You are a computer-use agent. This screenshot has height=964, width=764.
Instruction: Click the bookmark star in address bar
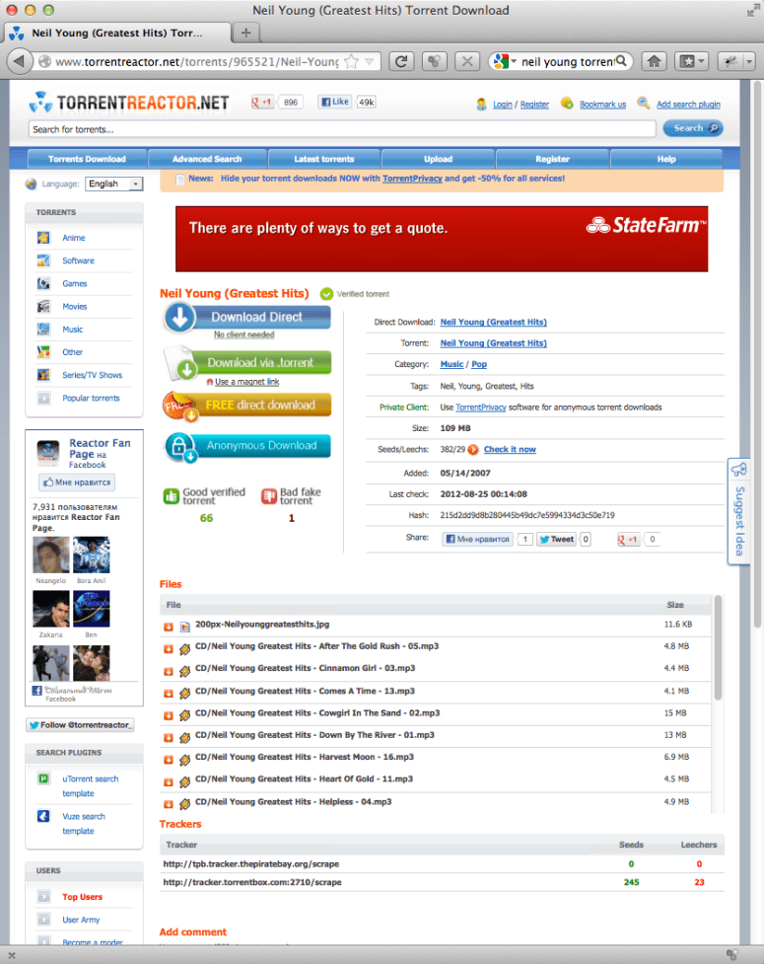pyautogui.click(x=352, y=61)
